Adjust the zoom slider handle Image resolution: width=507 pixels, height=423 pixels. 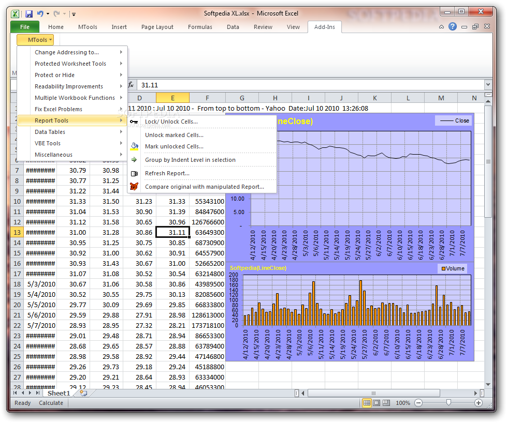pos(448,403)
